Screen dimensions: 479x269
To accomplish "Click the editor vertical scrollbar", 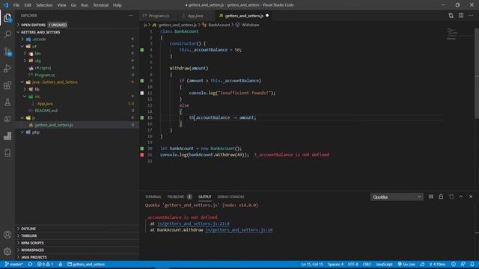I will point(477,73).
